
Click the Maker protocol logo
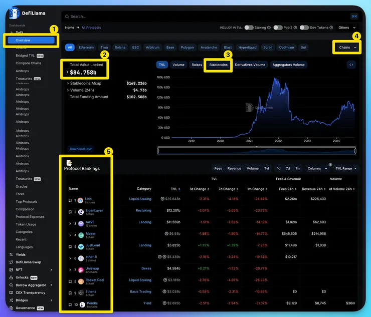pyautogui.click(x=81, y=235)
